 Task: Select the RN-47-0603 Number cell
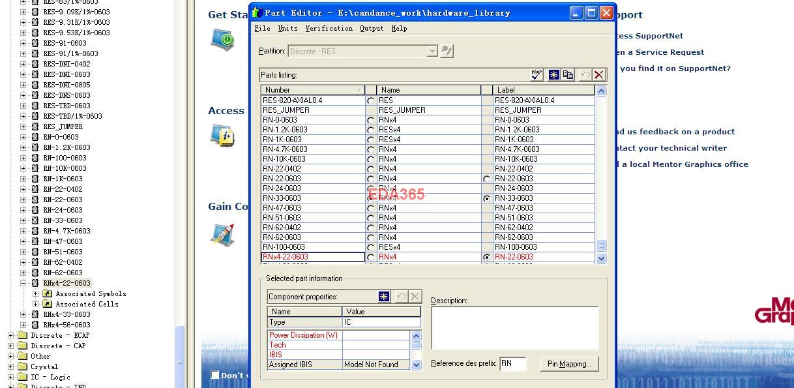[x=313, y=208]
